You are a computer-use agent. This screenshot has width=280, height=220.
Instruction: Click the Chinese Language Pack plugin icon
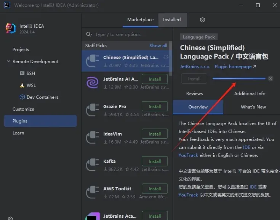93,61
